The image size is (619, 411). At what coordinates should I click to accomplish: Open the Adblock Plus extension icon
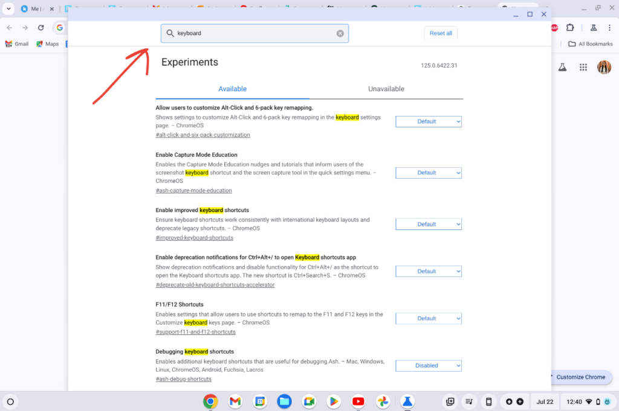[554, 27]
